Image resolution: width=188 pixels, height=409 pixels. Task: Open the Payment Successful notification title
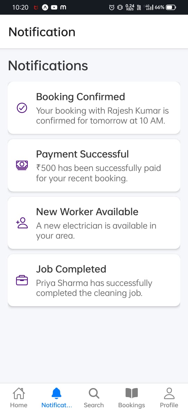click(82, 154)
